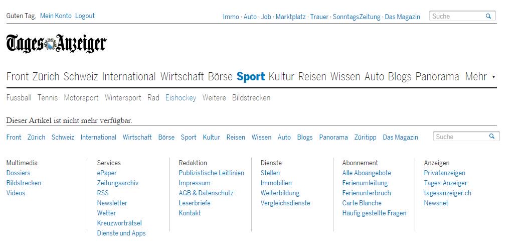
Task: Open the Tages-Anzeiger logo homepage
Action: 56,43
